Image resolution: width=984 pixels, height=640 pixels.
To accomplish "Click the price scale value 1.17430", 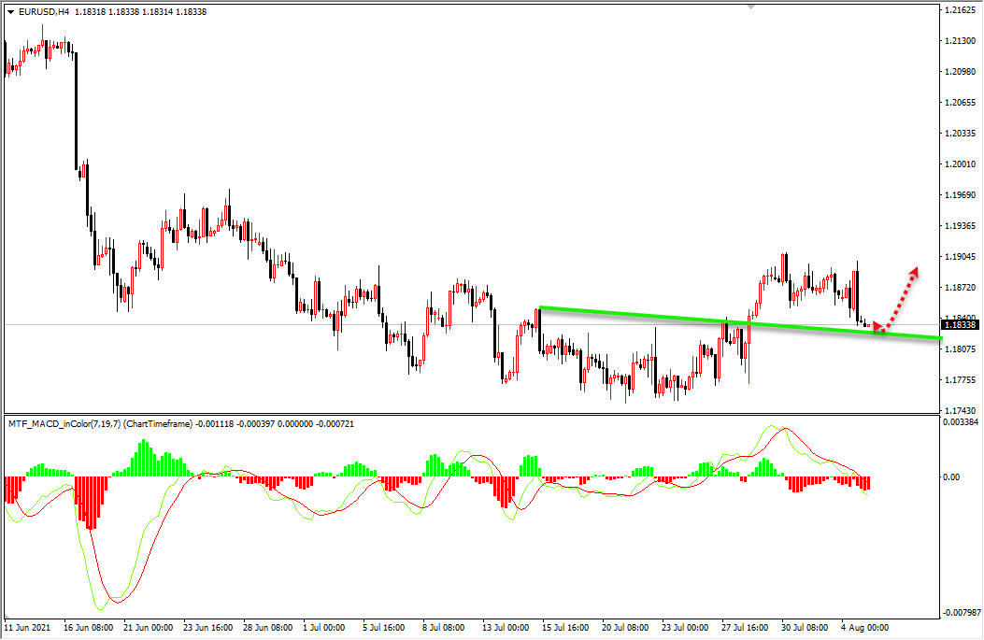I will [x=960, y=410].
